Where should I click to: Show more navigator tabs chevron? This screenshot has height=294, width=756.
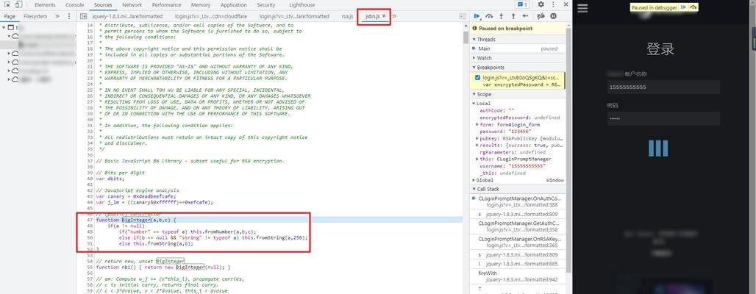(57, 16)
